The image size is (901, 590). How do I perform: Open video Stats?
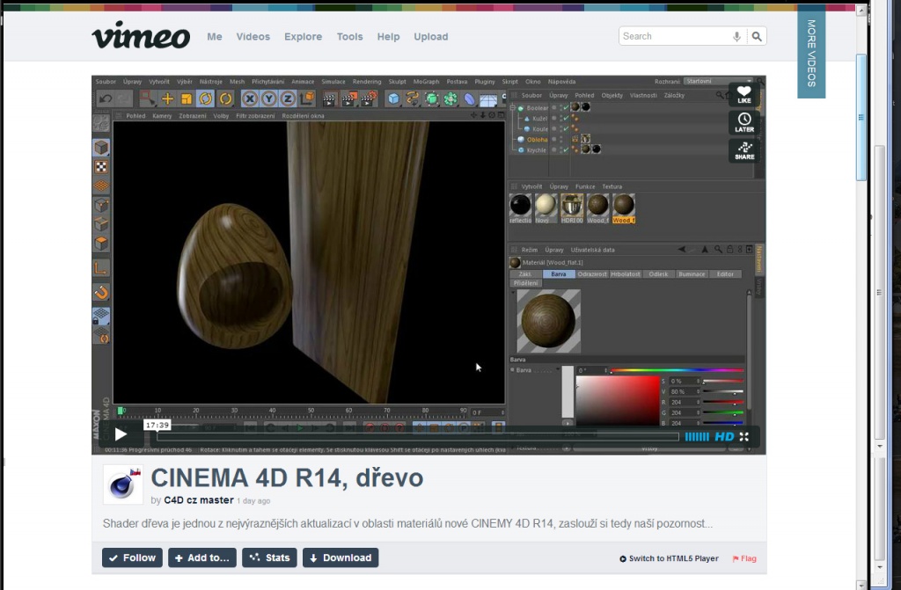(269, 557)
